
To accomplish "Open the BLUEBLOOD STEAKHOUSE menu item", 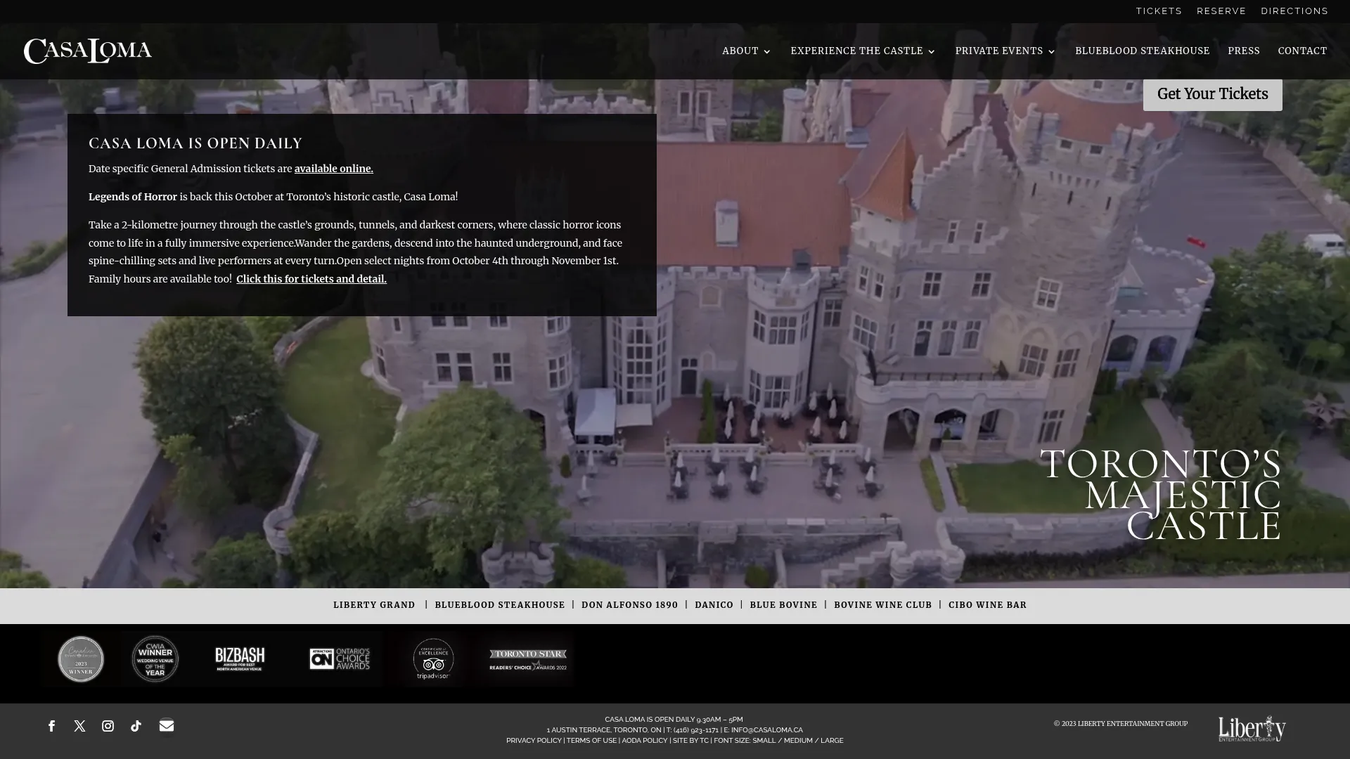I will click(1142, 51).
